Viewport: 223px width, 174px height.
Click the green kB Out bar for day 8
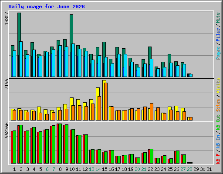point(60,144)
